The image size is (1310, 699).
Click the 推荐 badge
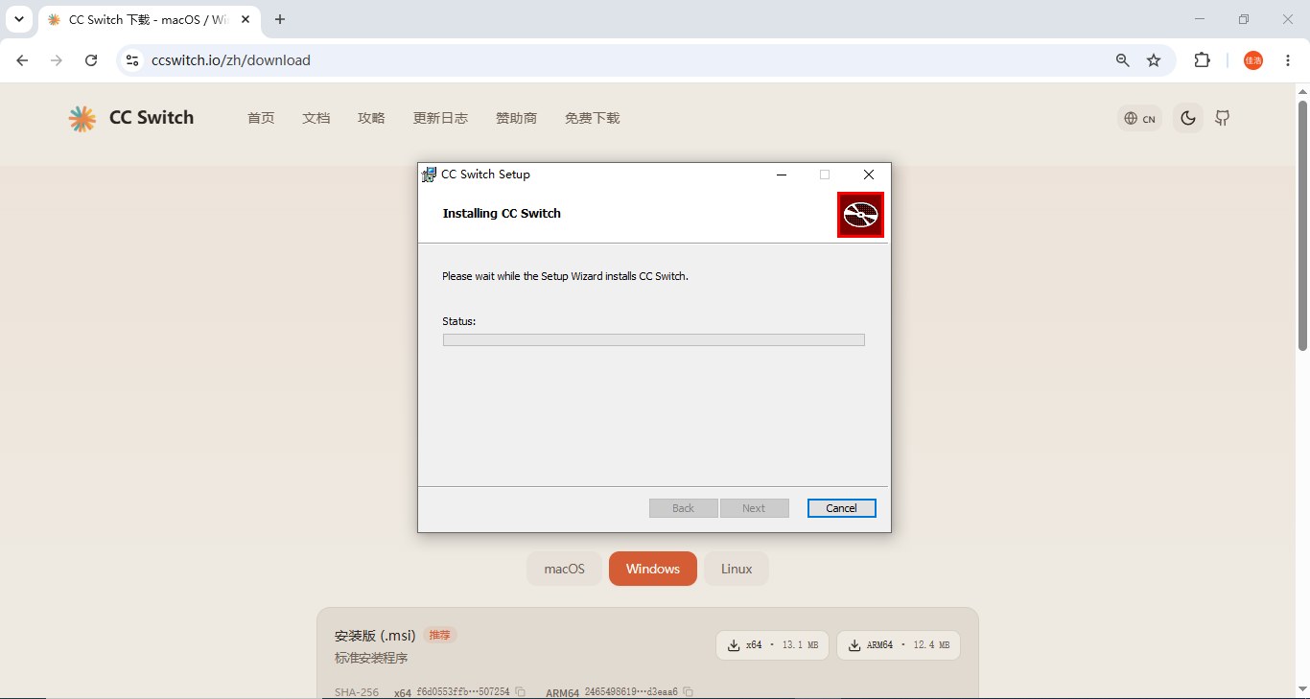439,635
